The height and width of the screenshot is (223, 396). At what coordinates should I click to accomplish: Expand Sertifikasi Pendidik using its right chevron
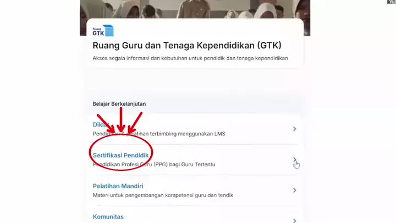tap(294, 160)
